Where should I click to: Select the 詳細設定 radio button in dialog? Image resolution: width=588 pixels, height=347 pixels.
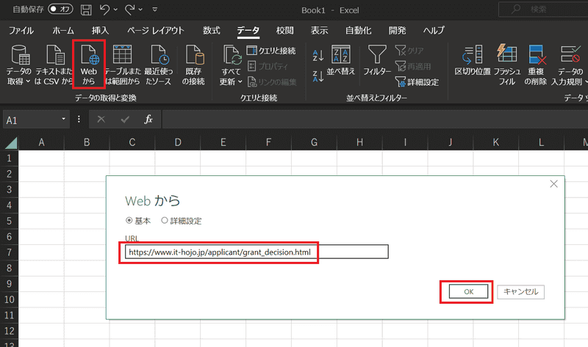pyautogui.click(x=164, y=220)
